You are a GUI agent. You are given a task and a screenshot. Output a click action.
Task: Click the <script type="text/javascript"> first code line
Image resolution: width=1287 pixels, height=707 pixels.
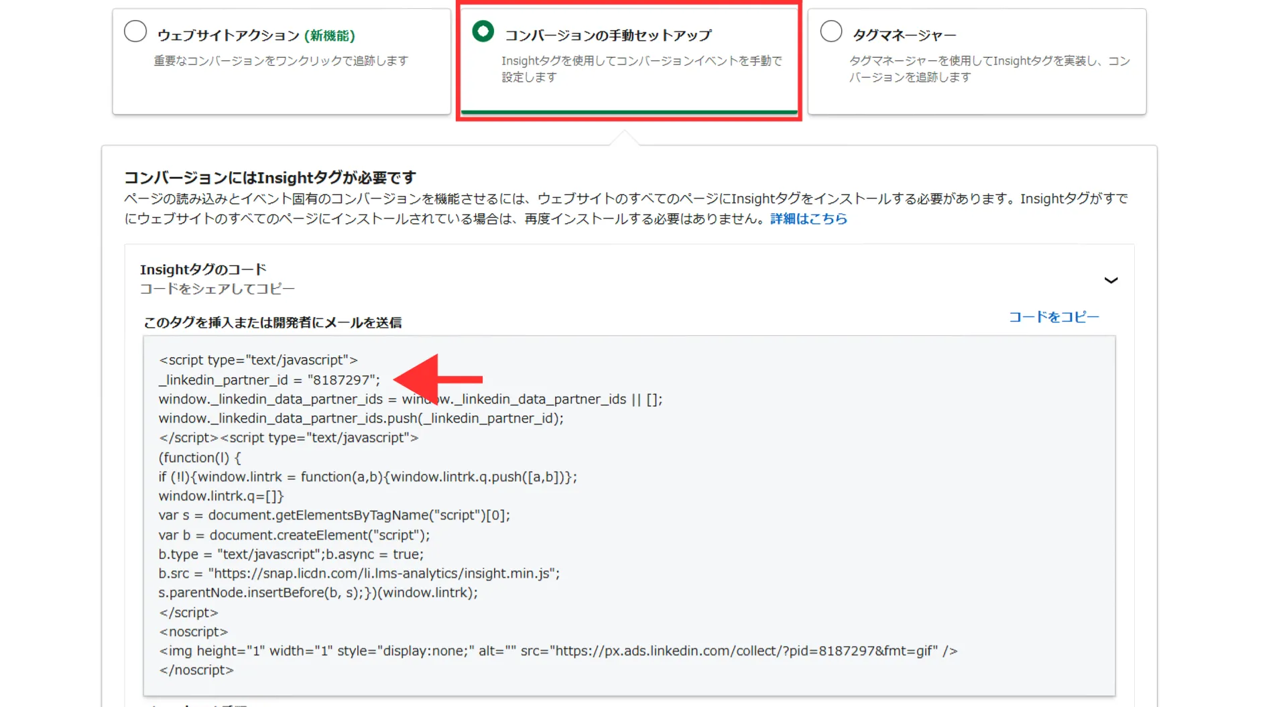click(x=258, y=361)
